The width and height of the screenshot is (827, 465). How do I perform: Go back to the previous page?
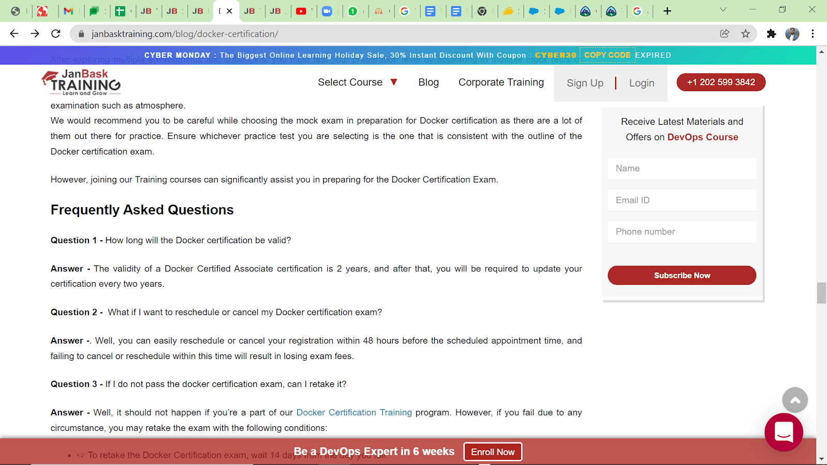[x=14, y=34]
